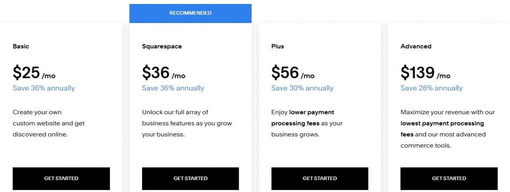This screenshot has height=192, width=510.
Task: Click the Basic plan's Save 36% annually link
Action: (44, 88)
